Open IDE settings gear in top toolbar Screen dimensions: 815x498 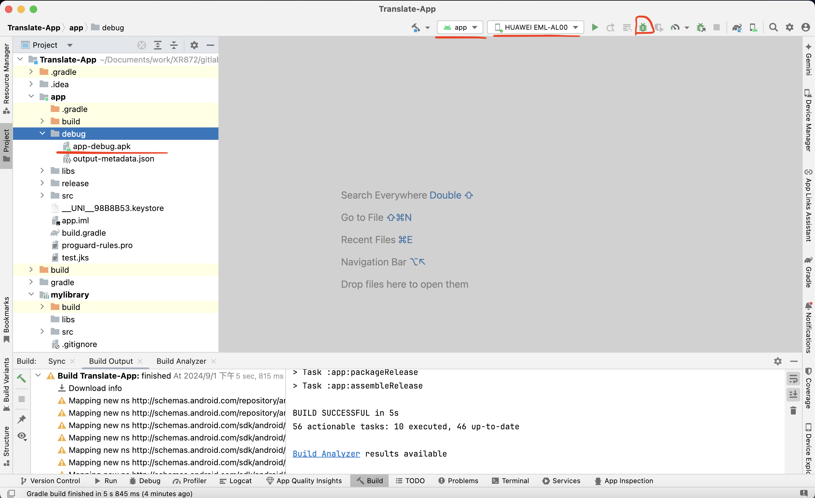pos(790,28)
